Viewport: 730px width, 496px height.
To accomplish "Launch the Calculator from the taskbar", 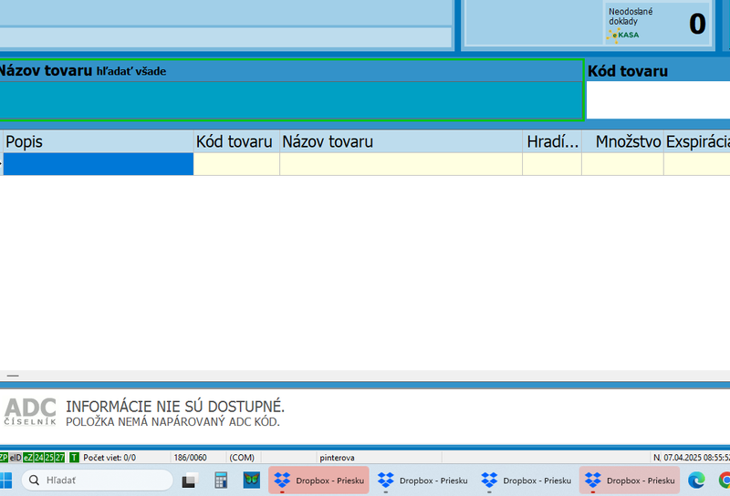I will pyautogui.click(x=221, y=480).
